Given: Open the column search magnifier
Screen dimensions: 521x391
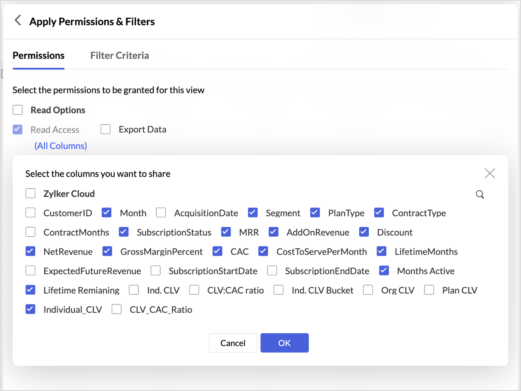Looking at the screenshot, I should point(480,194).
